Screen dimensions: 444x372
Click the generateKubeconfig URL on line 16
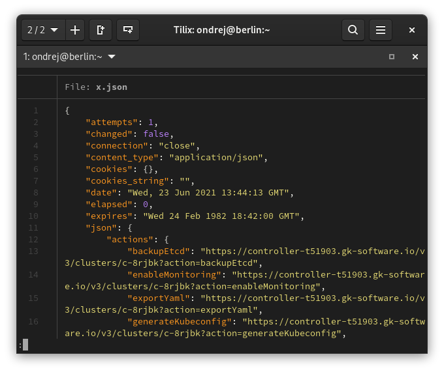click(x=333, y=321)
